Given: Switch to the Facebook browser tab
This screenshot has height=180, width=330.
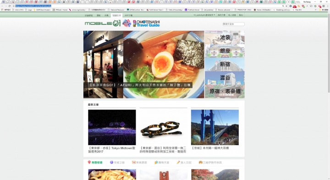Looking at the screenshot, I should tap(4, 2).
